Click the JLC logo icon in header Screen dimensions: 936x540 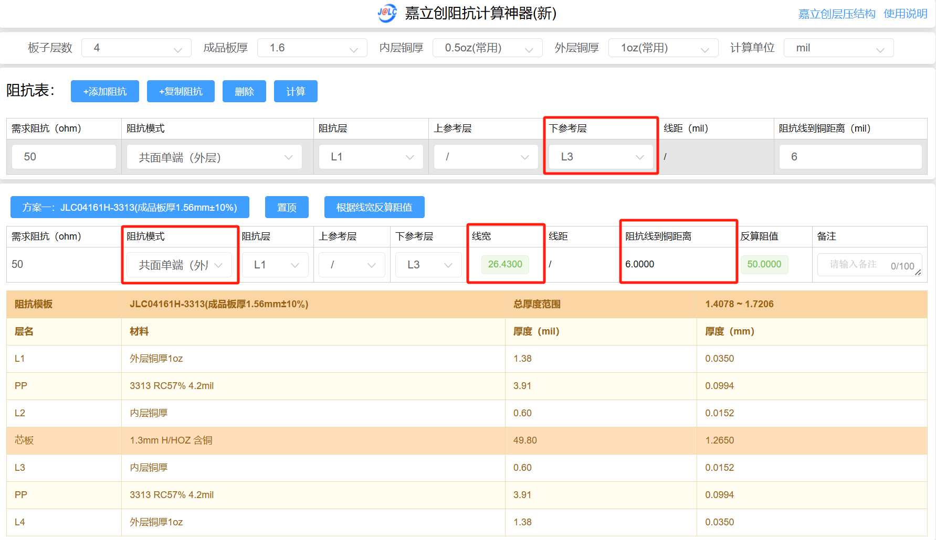click(x=387, y=13)
